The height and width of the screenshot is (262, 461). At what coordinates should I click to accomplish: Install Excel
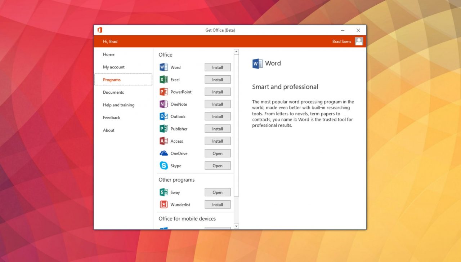click(218, 80)
